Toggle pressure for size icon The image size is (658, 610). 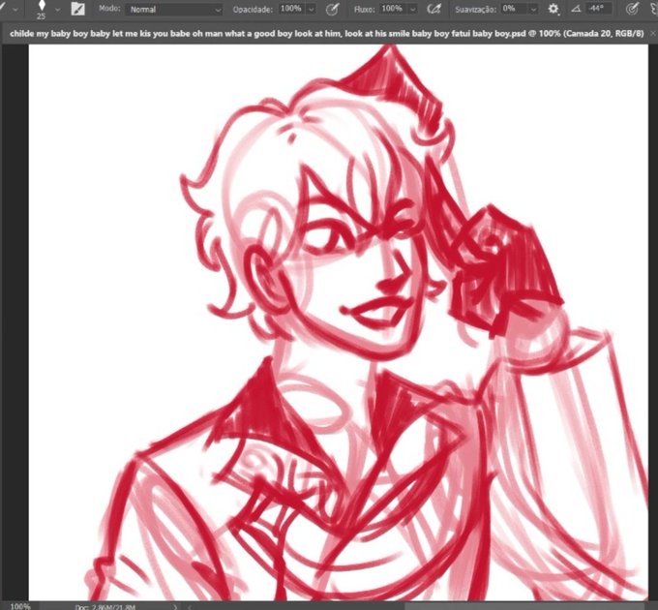[632, 9]
